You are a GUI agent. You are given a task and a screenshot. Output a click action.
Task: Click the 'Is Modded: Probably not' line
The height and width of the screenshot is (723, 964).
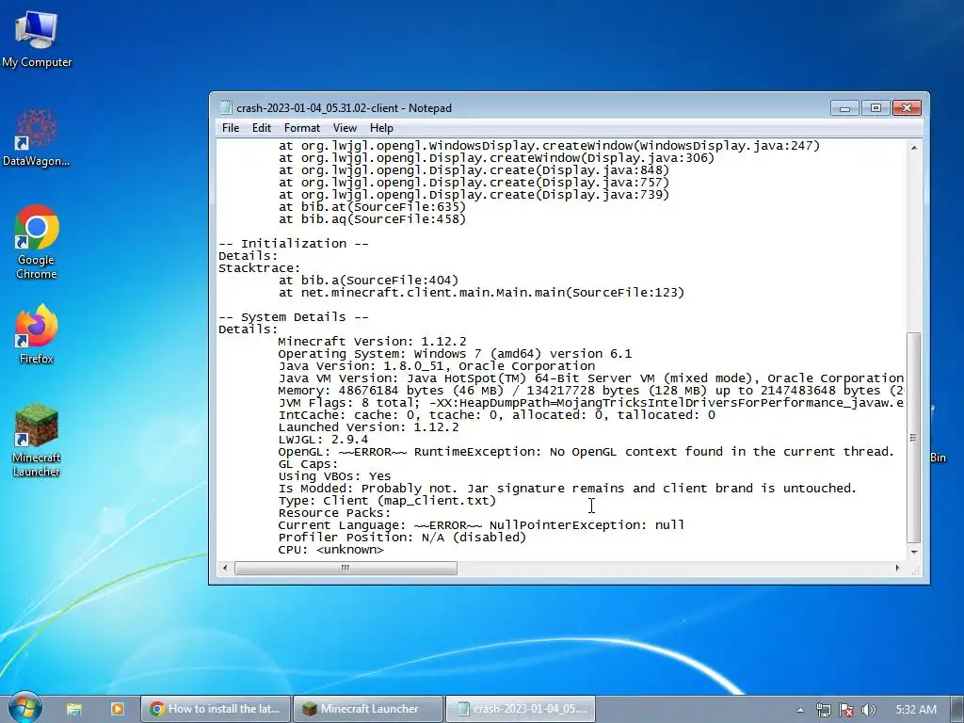pyautogui.click(x=567, y=489)
